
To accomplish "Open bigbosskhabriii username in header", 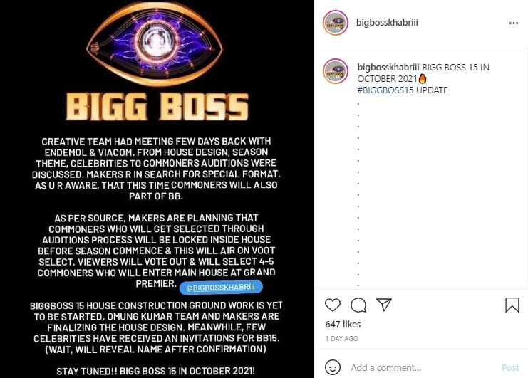I will [387, 23].
